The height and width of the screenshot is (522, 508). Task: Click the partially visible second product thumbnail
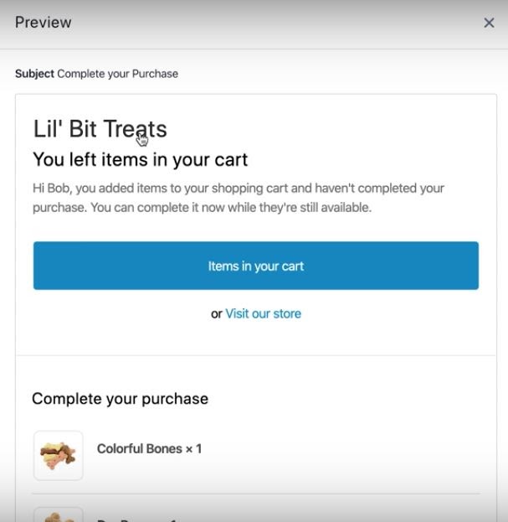(x=58, y=514)
